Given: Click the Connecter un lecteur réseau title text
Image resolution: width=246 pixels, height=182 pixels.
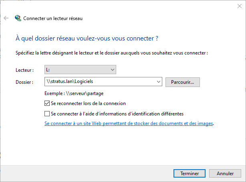Looking at the screenshot, I should [53, 18].
